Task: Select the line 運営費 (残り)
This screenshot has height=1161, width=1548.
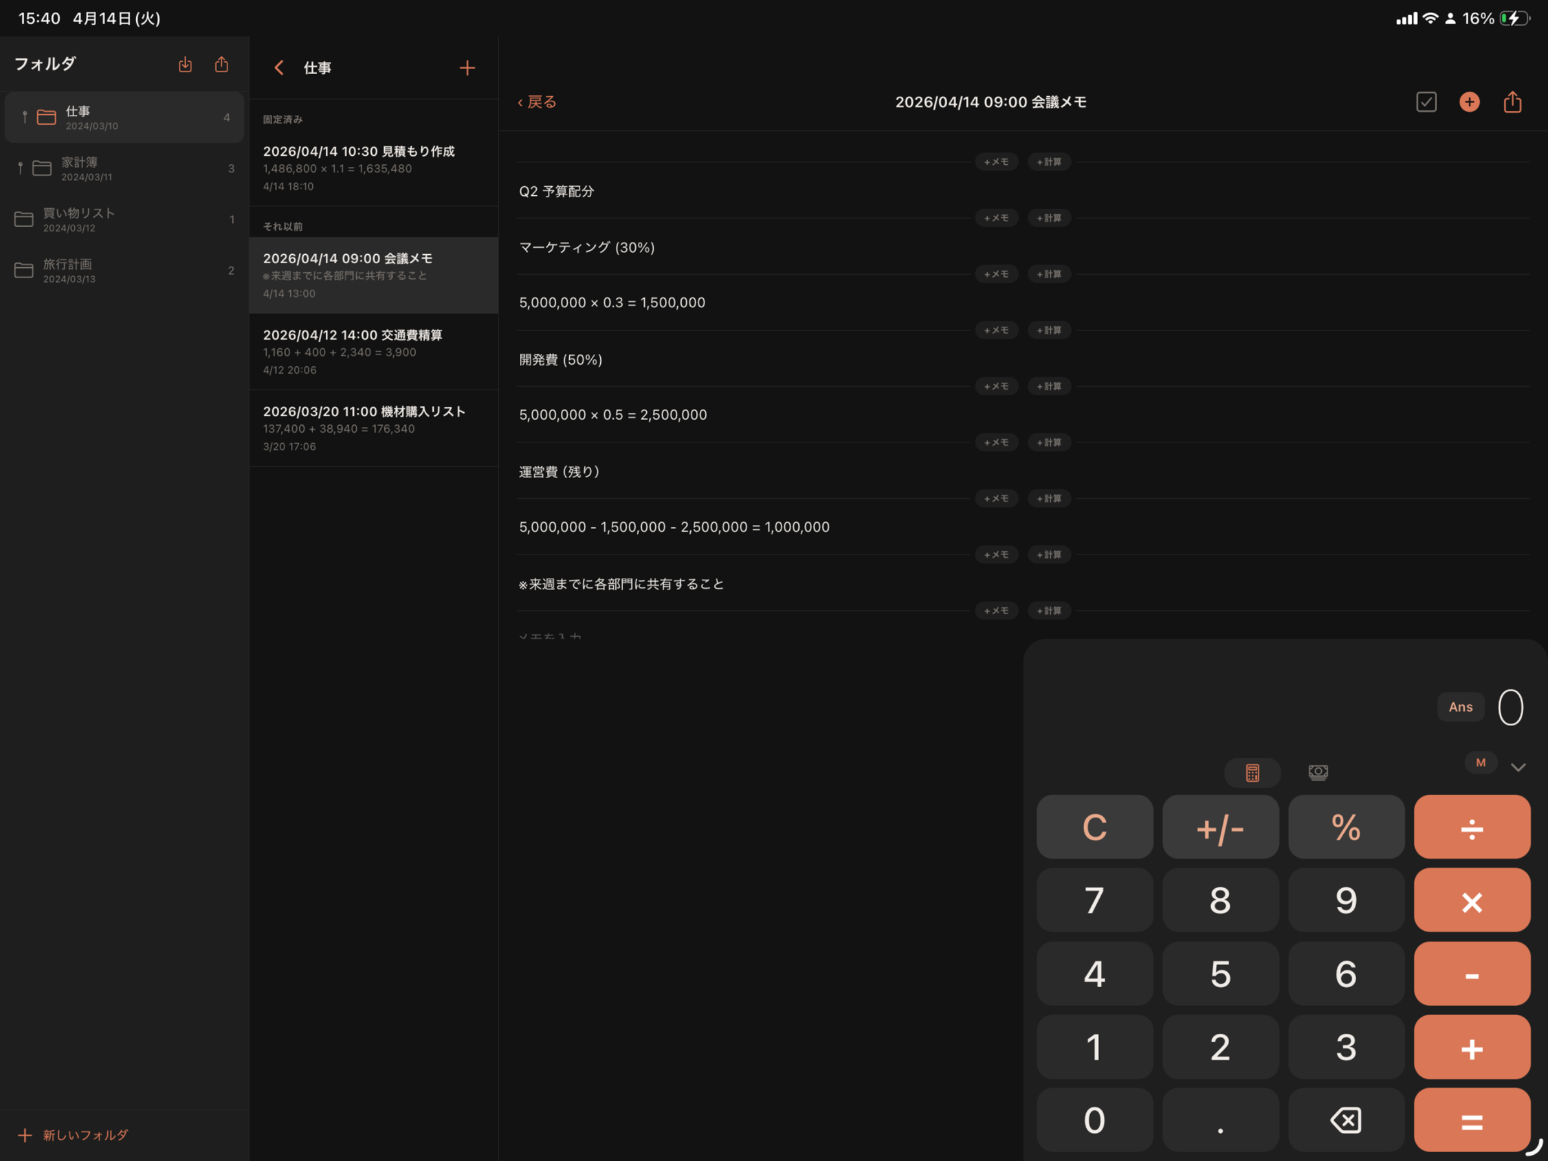Action: (559, 472)
